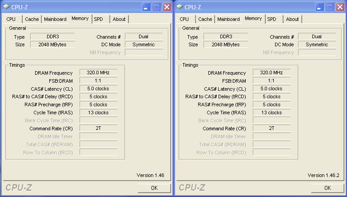This screenshot has height=197, width=347.
Task: Click the Dual Channels field in right window
Action: (x=317, y=36)
